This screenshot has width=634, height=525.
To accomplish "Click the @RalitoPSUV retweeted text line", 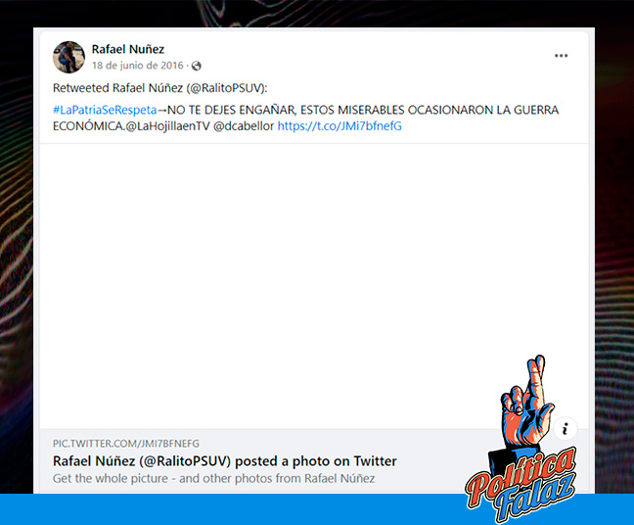I will pyautogui.click(x=160, y=88).
